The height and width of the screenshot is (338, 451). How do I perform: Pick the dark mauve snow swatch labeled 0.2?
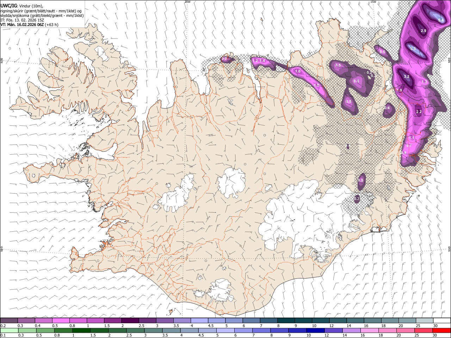tap(9, 321)
